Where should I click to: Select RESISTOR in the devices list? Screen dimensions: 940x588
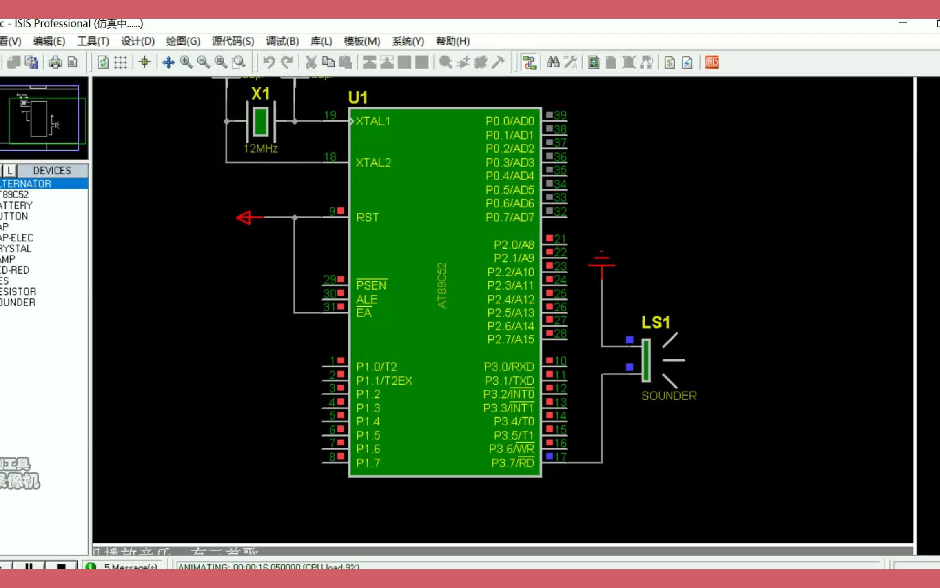coord(18,292)
